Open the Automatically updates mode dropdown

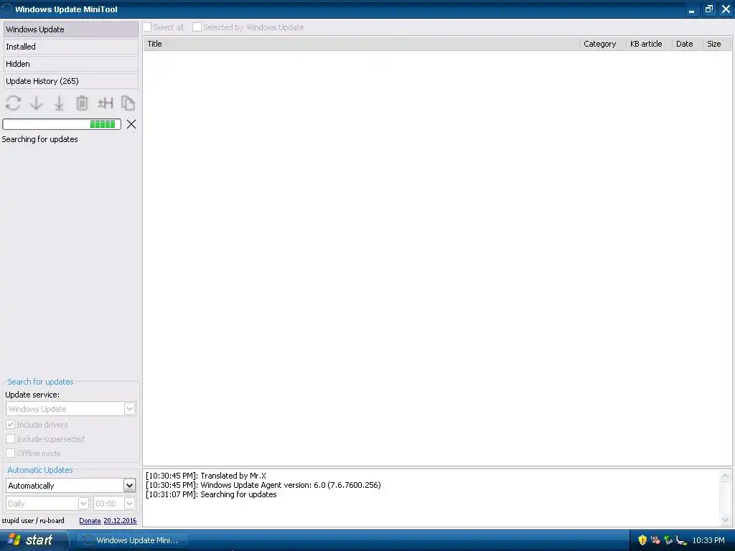[129, 486]
